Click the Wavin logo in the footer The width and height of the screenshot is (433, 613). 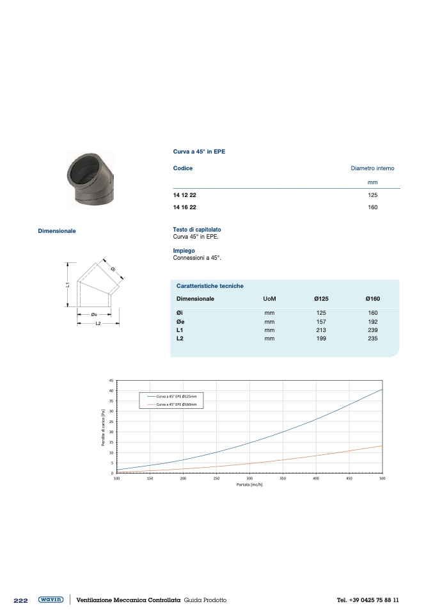[51, 600]
